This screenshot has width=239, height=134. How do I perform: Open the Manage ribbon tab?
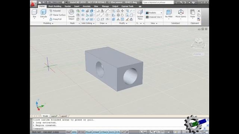tap(105, 6)
